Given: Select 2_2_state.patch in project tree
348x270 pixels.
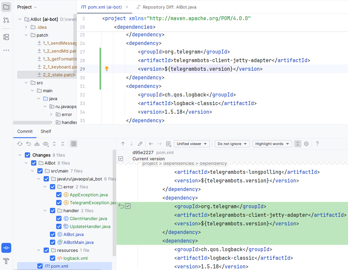Looking at the screenshot, I should coord(59,75).
